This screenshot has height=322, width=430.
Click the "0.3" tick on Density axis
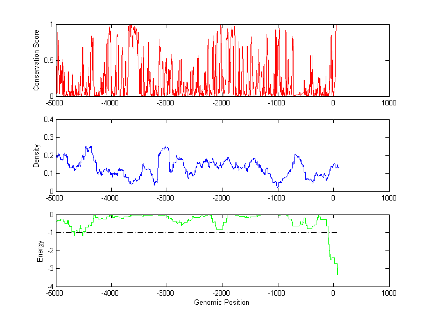click(x=47, y=138)
